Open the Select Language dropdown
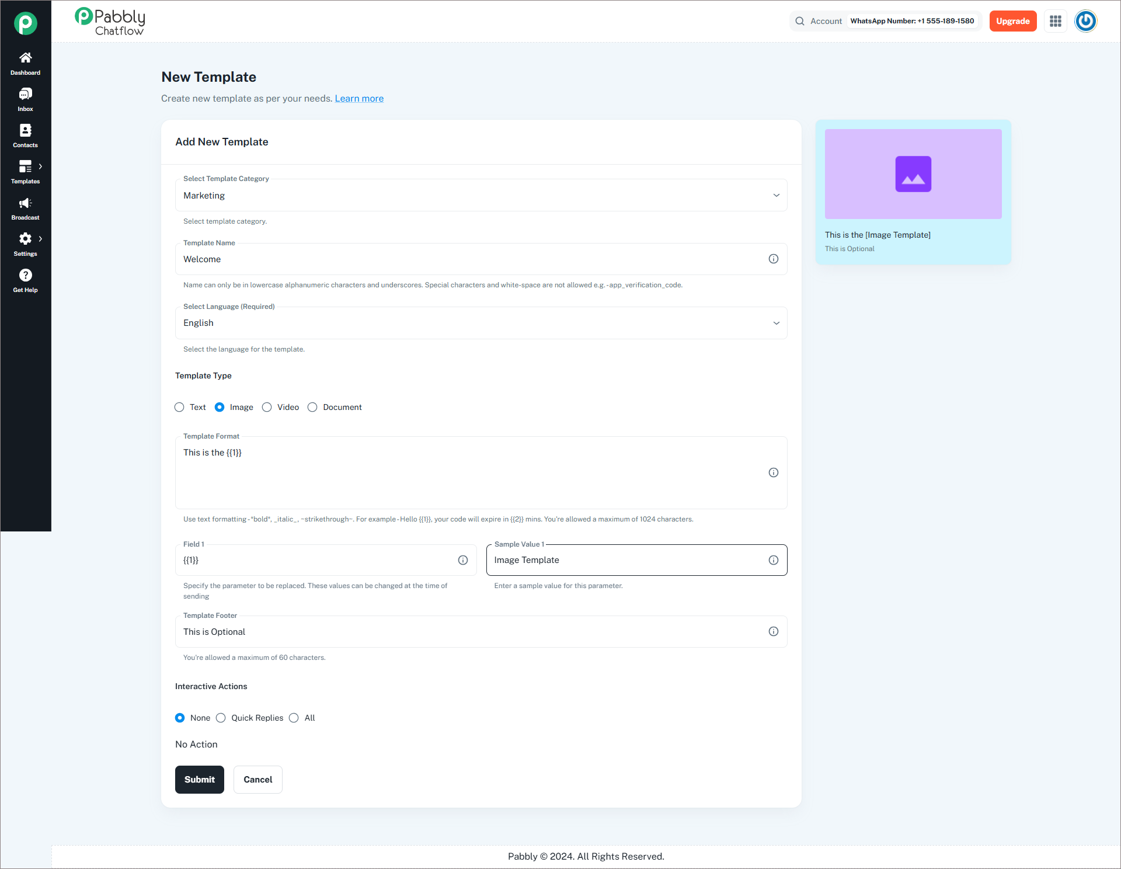This screenshot has height=869, width=1121. click(481, 323)
